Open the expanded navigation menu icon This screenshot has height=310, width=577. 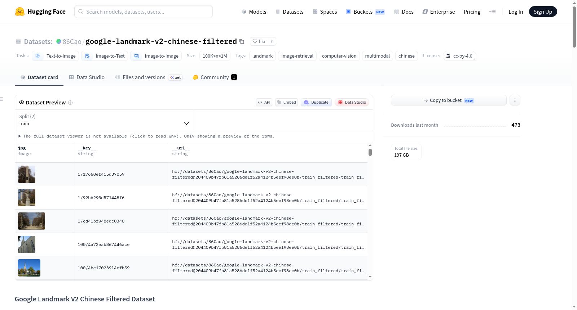[492, 12]
